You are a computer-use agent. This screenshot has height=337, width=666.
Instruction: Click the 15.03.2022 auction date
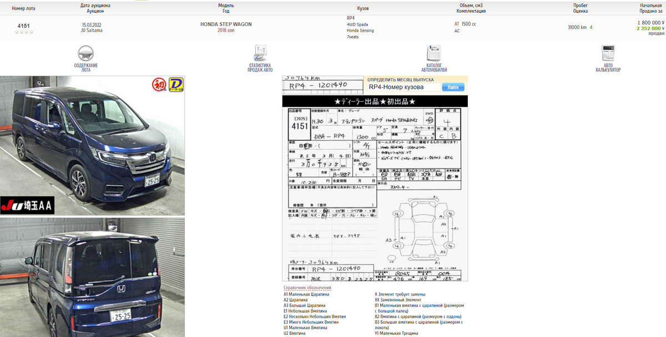(x=92, y=25)
